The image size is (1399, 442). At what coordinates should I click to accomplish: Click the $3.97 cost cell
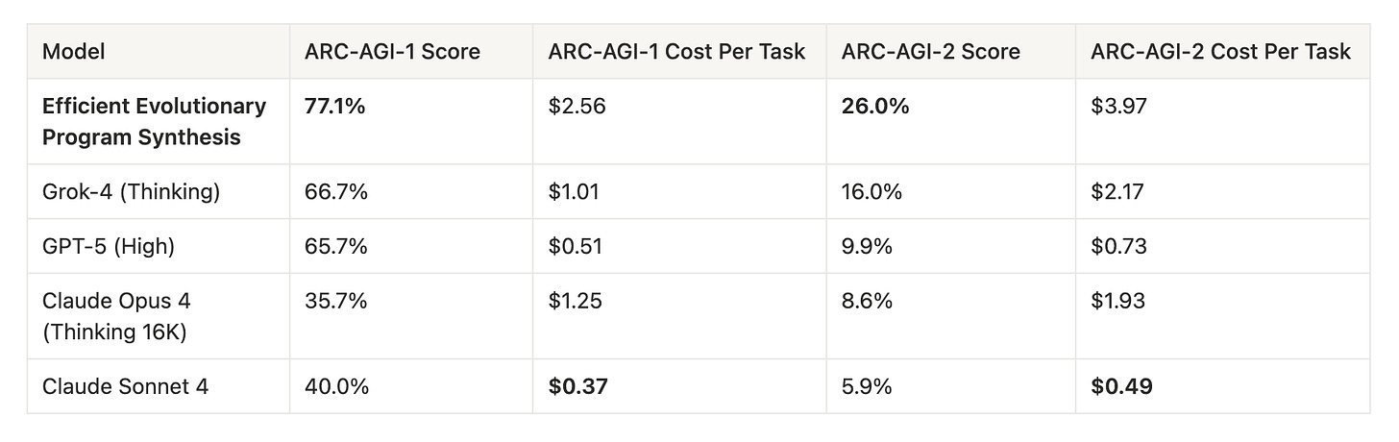1222,121
